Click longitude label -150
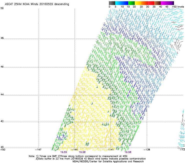The height and width of the screenshot is (163, 185). click(2, 150)
